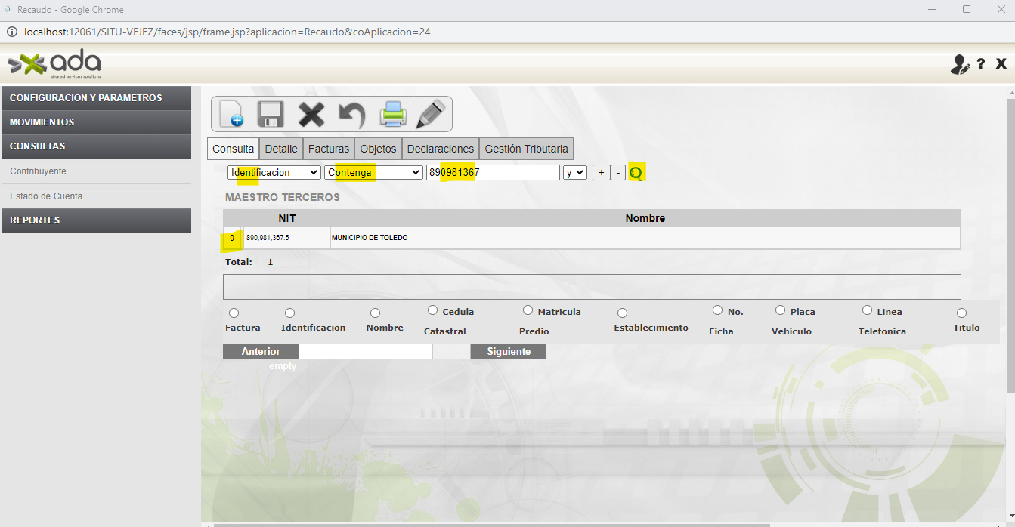
Task: Open the 'y' logical connector dropdown
Action: point(574,173)
